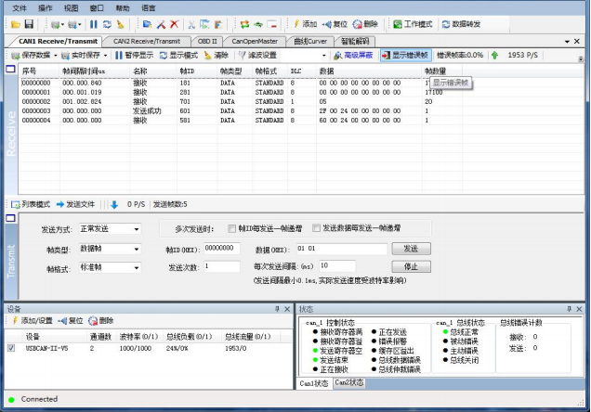Image resolution: width=591 pixels, height=412 pixels.
Task: Click the pin icon of 状态 panel
Action: click(569, 309)
